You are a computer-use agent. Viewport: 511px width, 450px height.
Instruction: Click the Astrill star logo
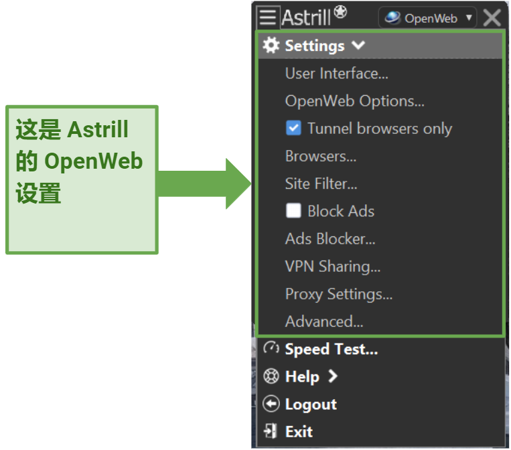(x=340, y=12)
